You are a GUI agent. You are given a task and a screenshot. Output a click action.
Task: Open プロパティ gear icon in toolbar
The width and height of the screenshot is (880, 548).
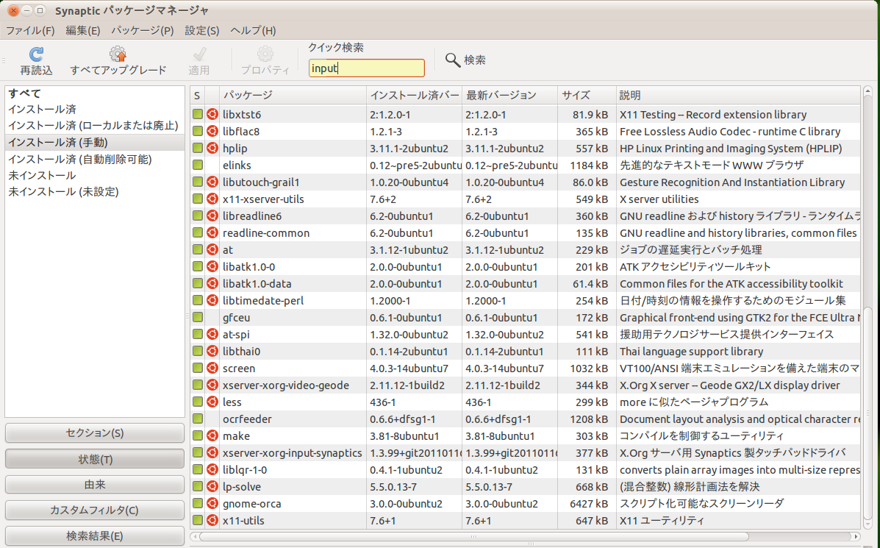(x=265, y=54)
